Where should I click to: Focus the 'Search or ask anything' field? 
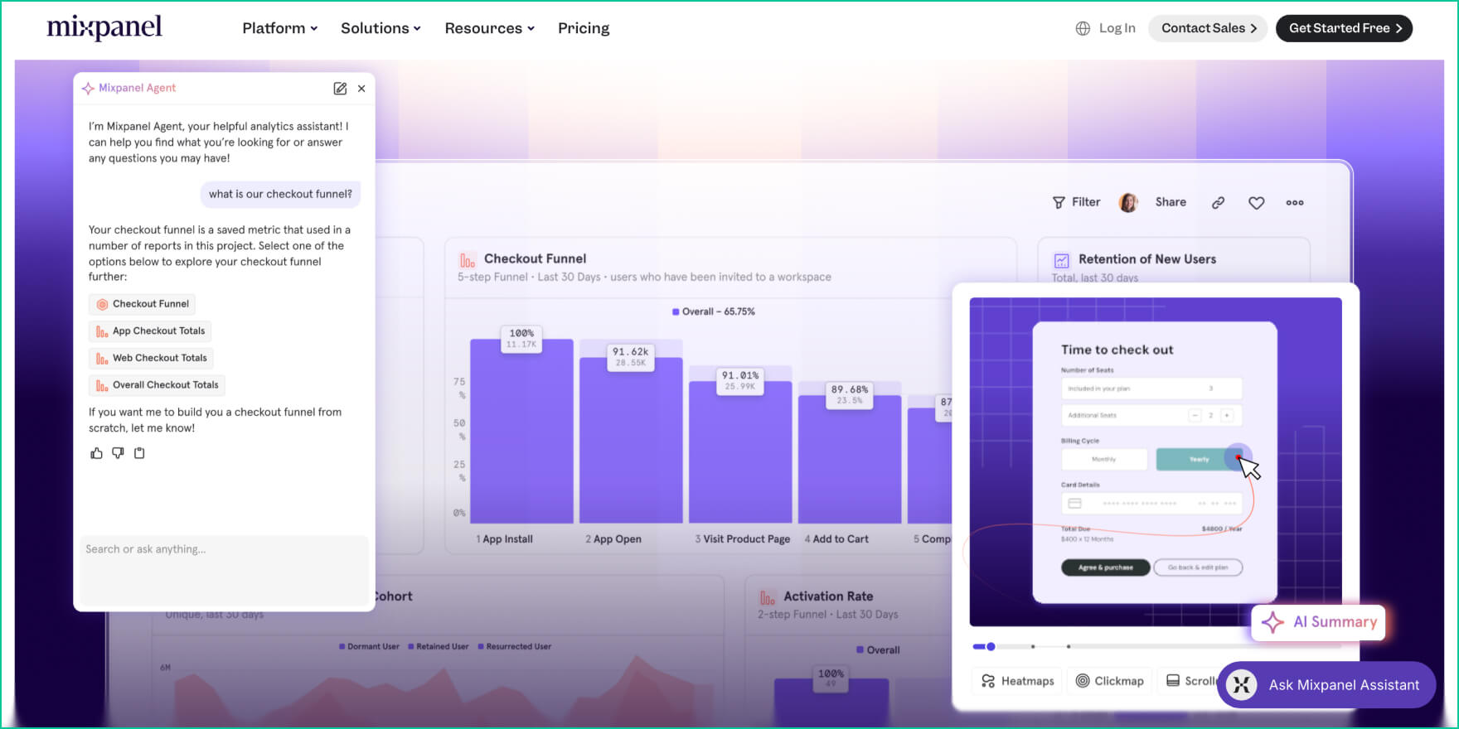point(224,570)
